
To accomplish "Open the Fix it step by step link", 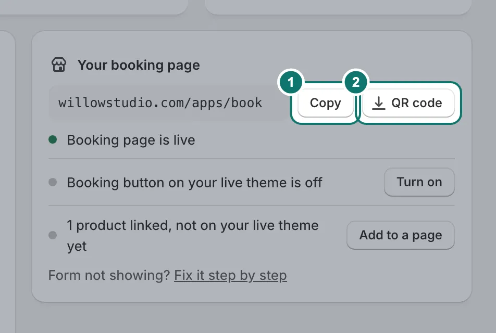I will pyautogui.click(x=230, y=275).
